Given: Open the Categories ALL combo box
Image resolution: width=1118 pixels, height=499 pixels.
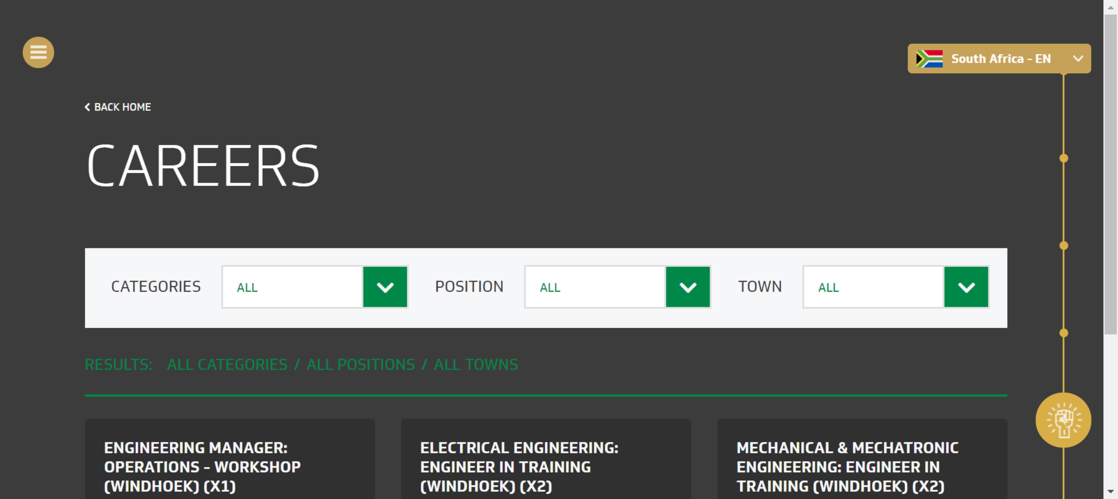Looking at the screenshot, I should click(x=292, y=287).
